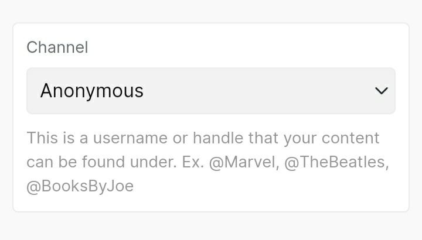This screenshot has width=422, height=240.
Task: Click the chevron arrow in Channel dropdown
Action: (x=382, y=91)
